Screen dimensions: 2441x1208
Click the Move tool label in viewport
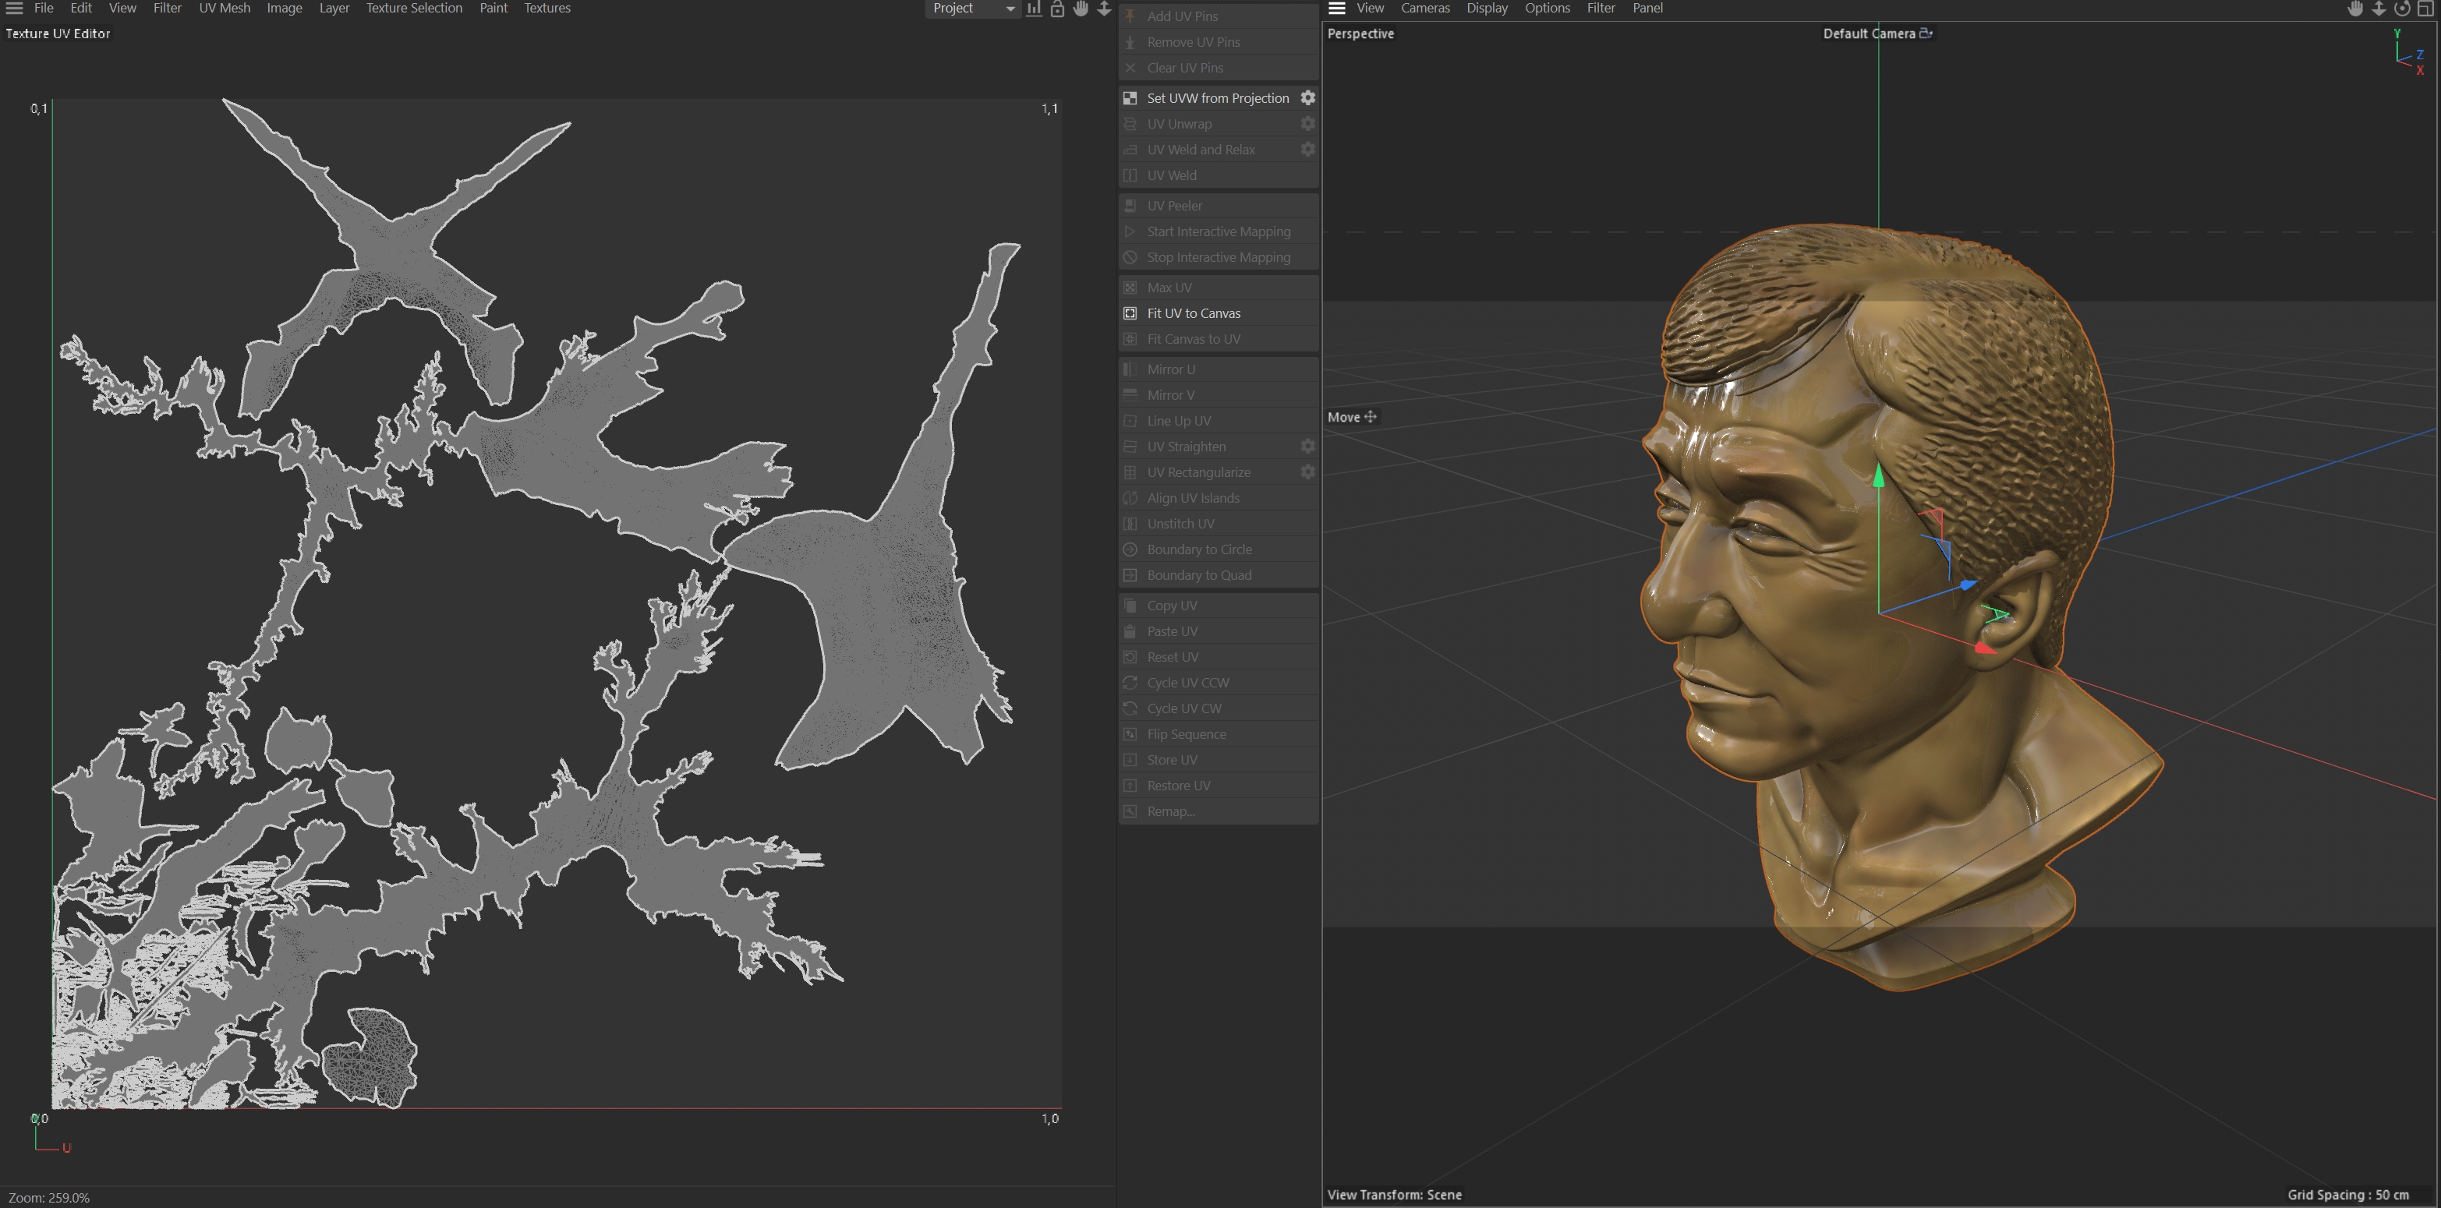click(1344, 417)
